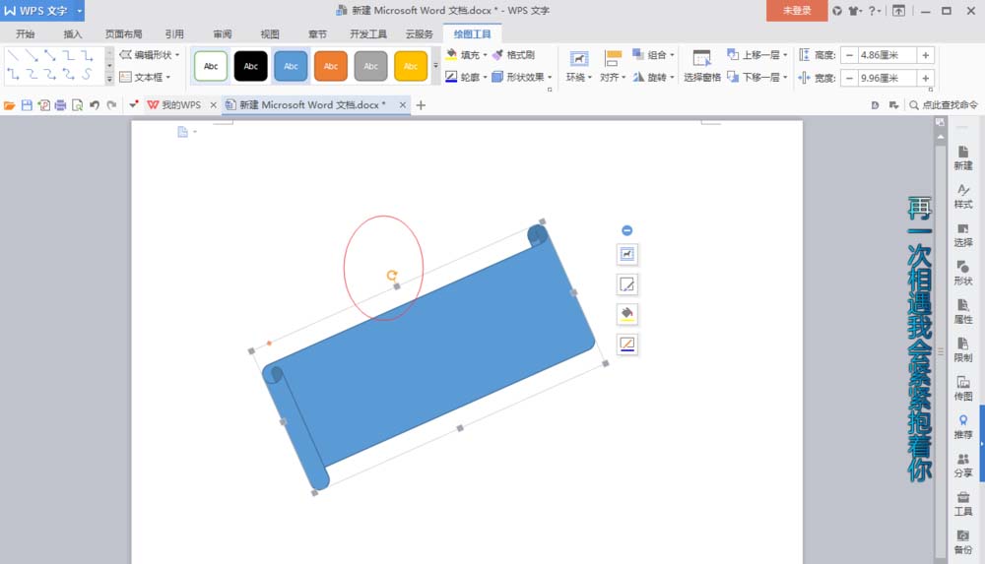Decrease shape height with minus button
Viewport: 985px width, 564px height.
849,55
